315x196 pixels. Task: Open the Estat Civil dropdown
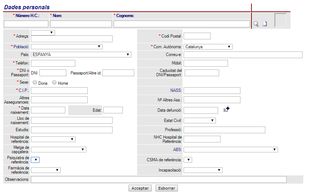tap(200, 121)
